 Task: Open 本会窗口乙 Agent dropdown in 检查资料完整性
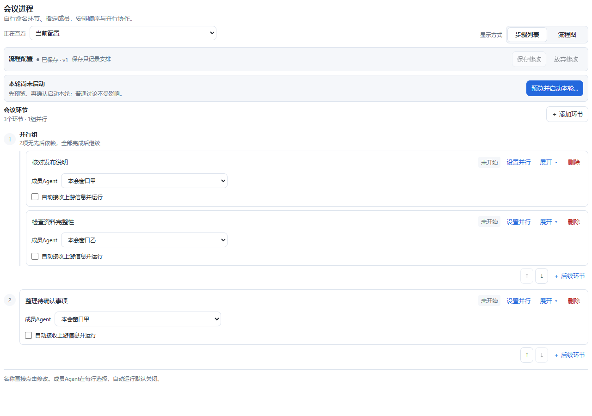[144, 240]
